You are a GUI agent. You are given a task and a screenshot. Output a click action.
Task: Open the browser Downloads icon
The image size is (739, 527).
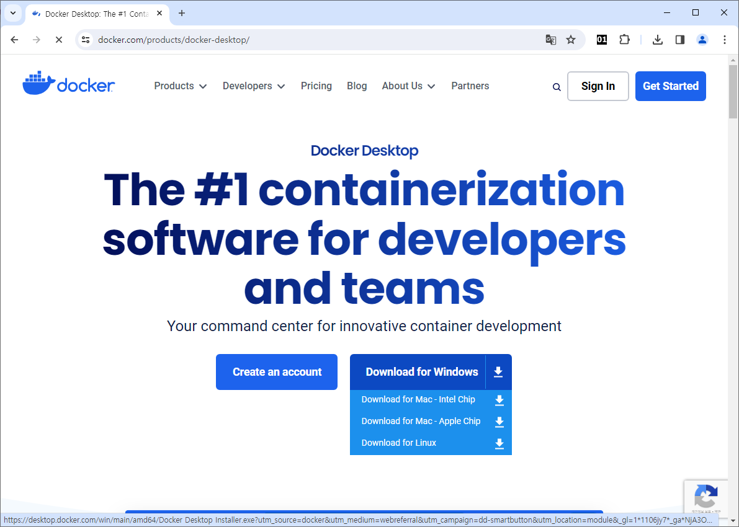coord(658,40)
